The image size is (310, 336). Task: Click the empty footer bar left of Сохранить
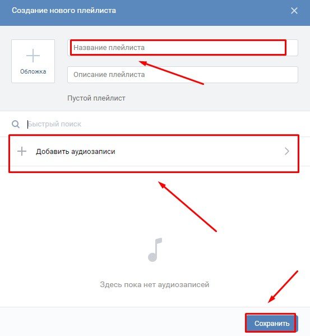[123, 321]
